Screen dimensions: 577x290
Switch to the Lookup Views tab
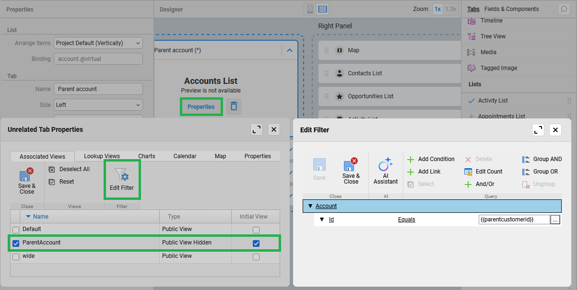click(102, 156)
